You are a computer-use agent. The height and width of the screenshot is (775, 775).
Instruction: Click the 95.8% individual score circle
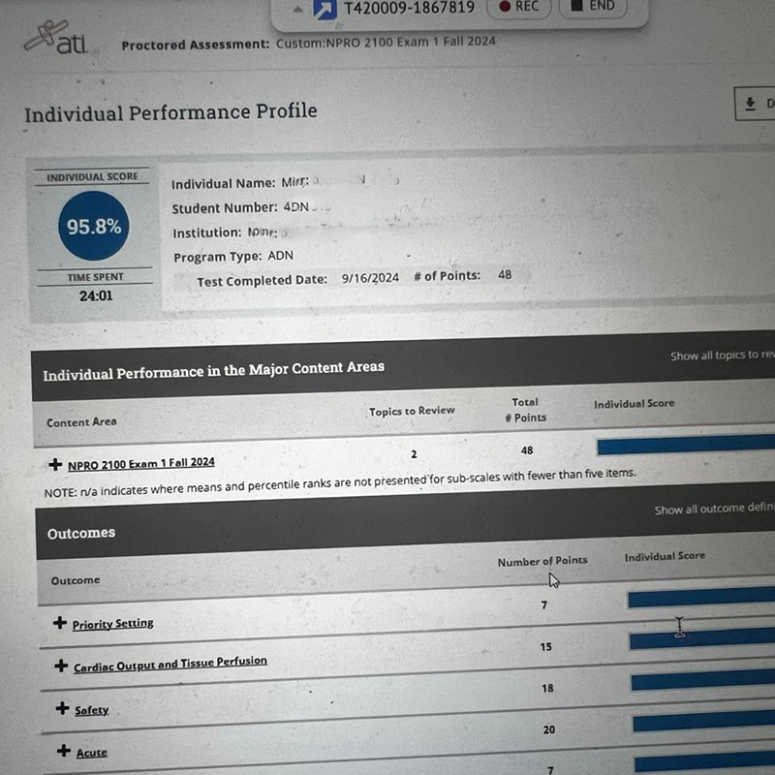[94, 227]
